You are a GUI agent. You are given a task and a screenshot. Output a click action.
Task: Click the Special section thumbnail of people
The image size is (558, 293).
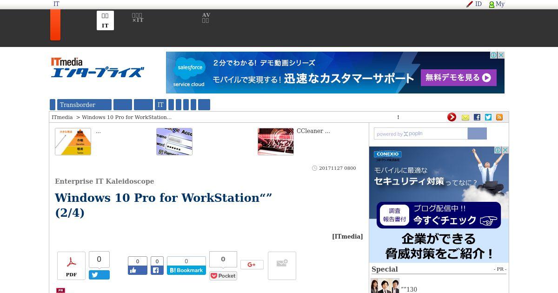tap(385, 286)
